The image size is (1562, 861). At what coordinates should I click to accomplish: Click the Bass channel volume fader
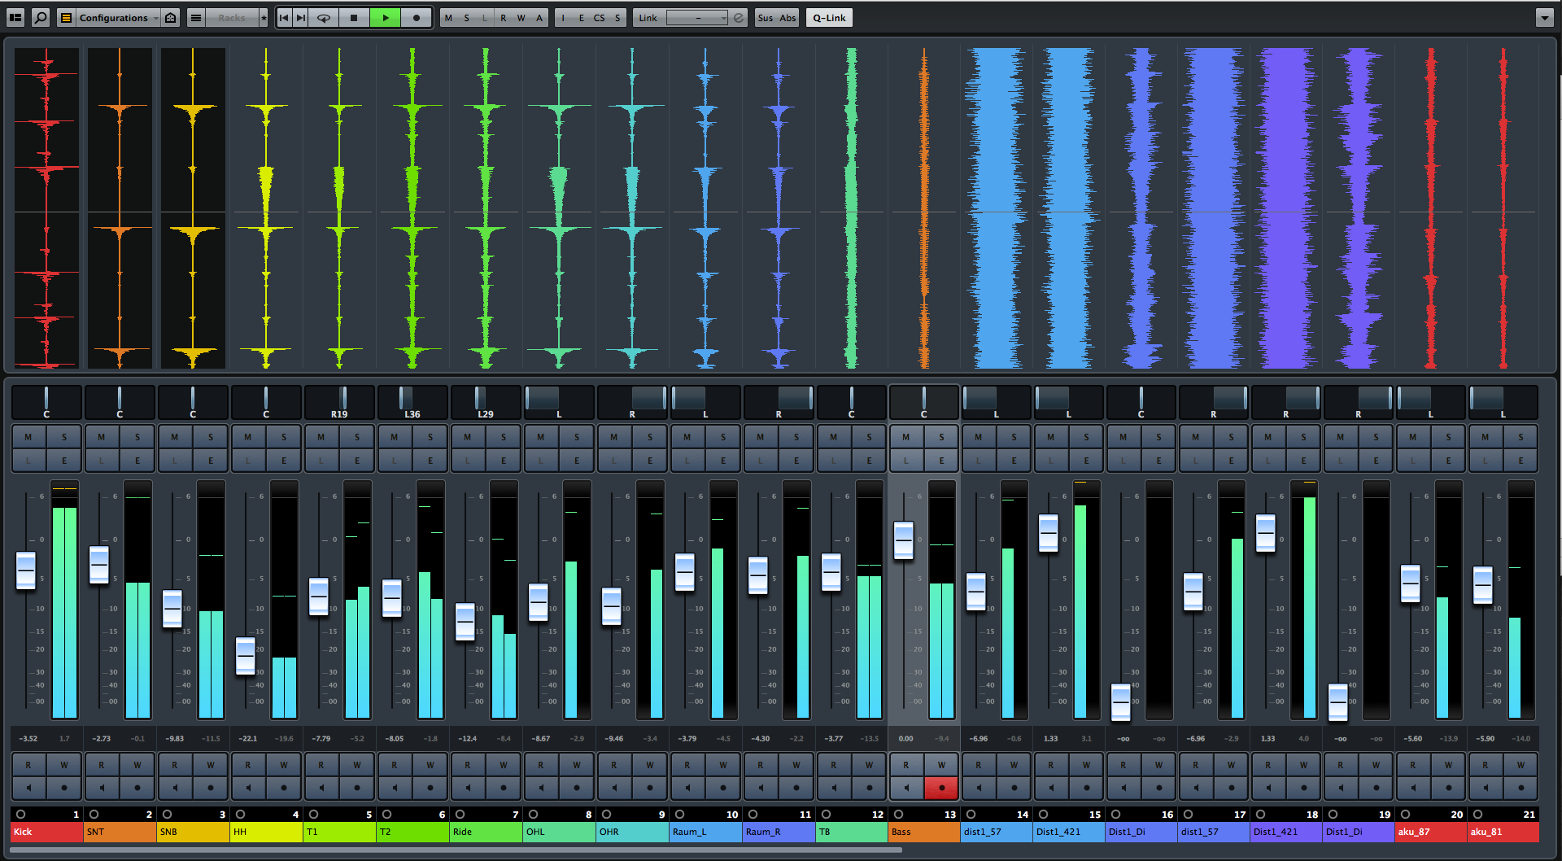[x=903, y=540]
